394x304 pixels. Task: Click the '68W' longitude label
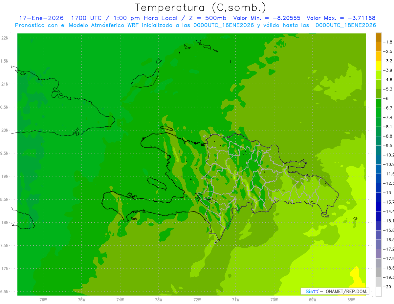[351, 300]
